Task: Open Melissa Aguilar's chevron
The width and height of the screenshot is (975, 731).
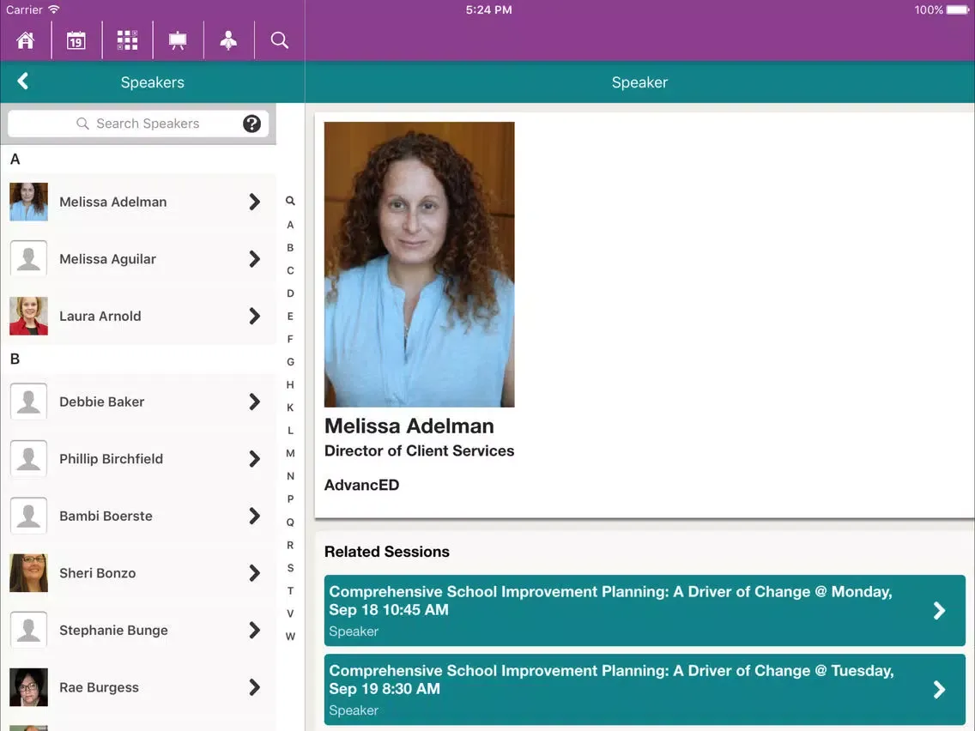Action: tap(254, 258)
